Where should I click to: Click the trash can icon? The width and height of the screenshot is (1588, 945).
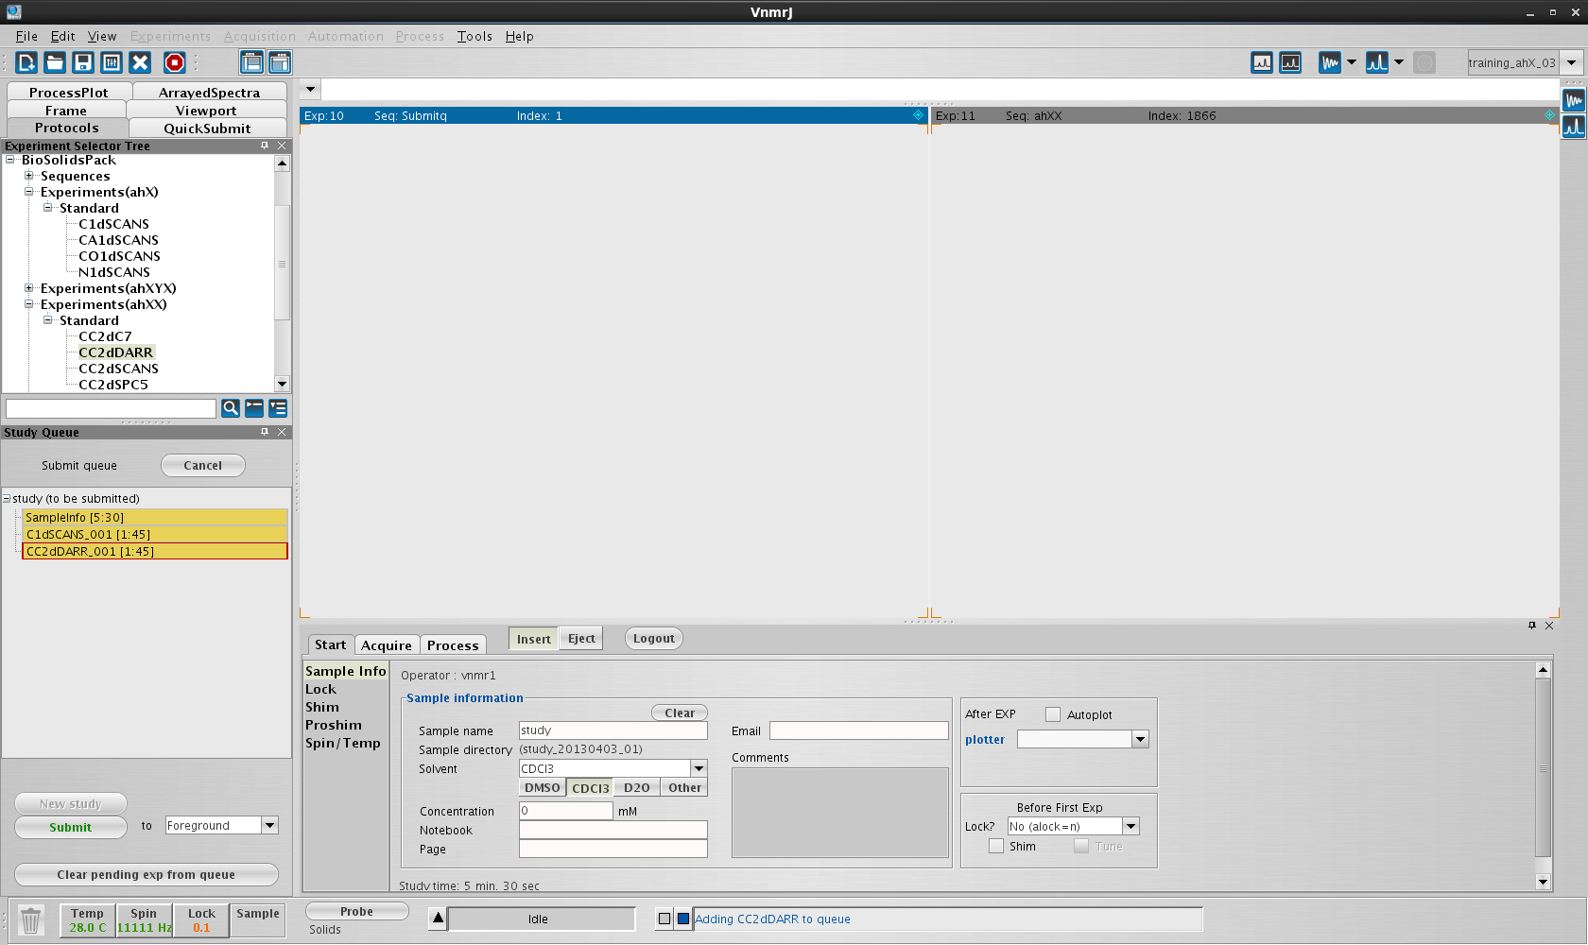31,919
